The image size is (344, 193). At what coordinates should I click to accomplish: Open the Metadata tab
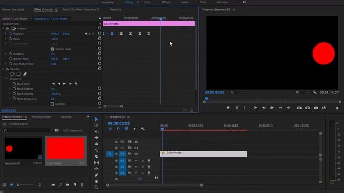coord(115,10)
